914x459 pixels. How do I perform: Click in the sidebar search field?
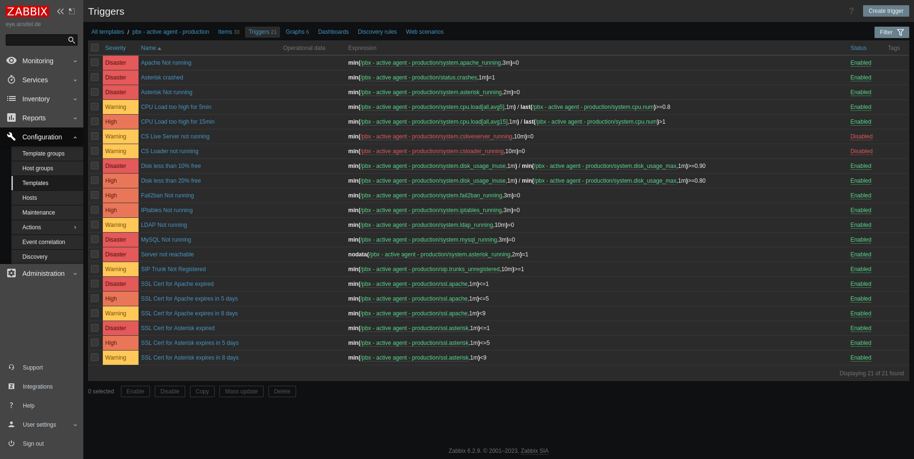(x=38, y=40)
